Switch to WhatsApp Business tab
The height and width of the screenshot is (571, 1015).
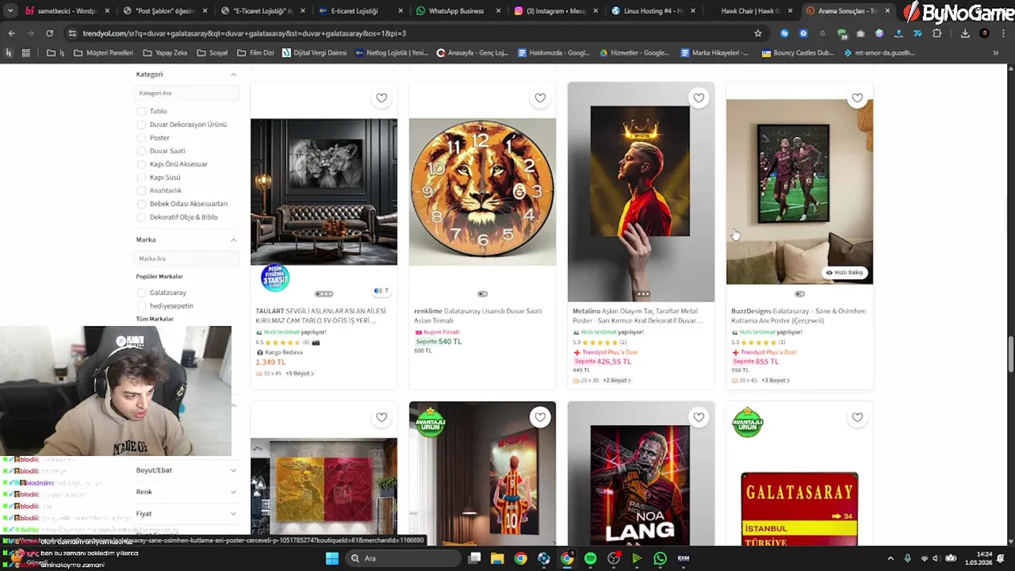pos(456,11)
